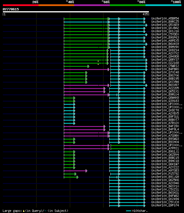
Task: Select the UniRef100_B9GP63 label
Action: (165, 37)
